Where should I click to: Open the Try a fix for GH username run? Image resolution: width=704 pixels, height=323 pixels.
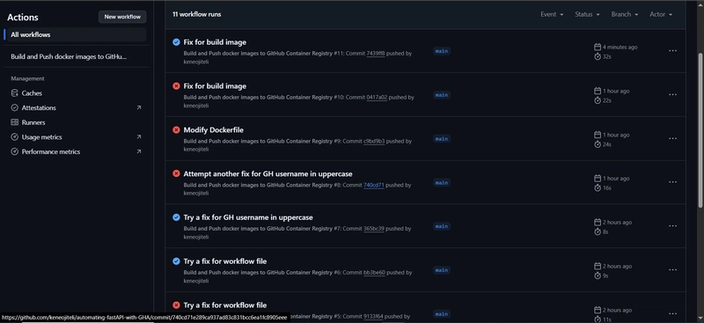pos(248,217)
